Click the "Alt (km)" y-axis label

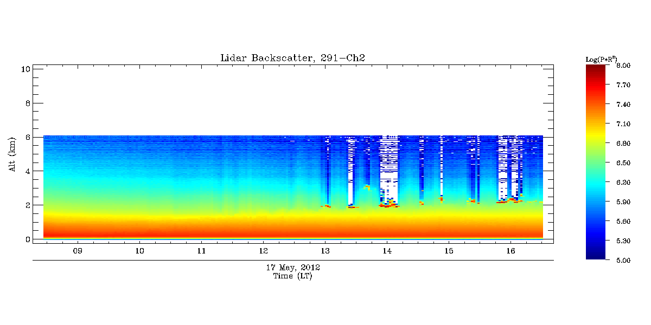[x=12, y=154]
